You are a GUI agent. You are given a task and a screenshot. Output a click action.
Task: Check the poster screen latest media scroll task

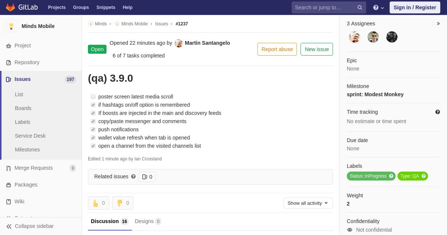point(93,97)
